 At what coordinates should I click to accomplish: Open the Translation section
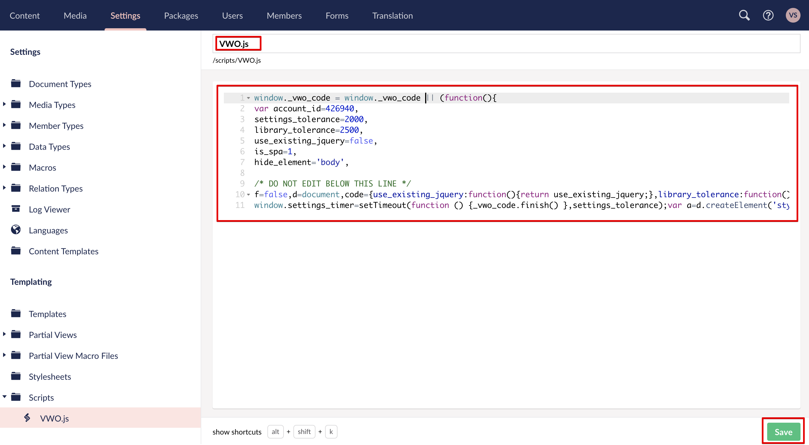pyautogui.click(x=392, y=15)
